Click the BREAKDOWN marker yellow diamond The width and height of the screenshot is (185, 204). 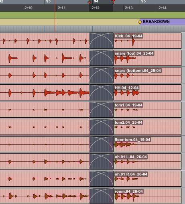[x=140, y=22]
